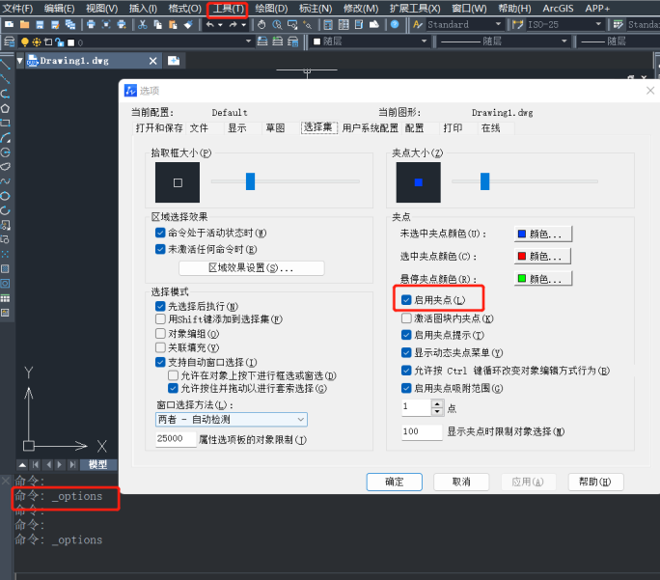Switch to the 打开和保存 tab
The height and width of the screenshot is (580, 660).
(x=159, y=128)
